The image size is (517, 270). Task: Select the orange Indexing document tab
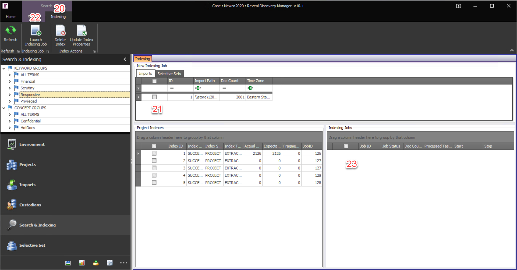[x=143, y=59]
